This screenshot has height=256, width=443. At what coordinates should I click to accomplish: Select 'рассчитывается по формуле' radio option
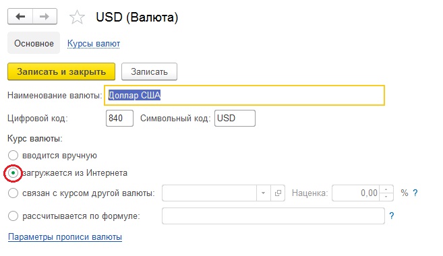coord(13,216)
